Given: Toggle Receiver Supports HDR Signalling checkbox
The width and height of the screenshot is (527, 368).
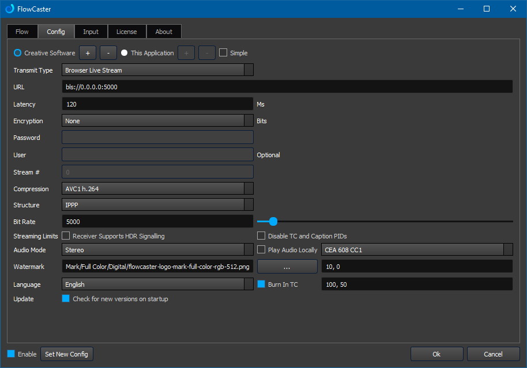Looking at the screenshot, I should coord(66,236).
